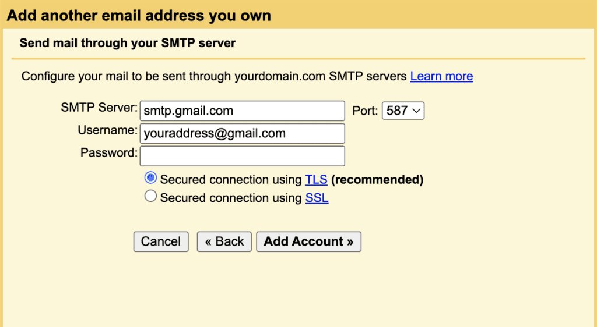This screenshot has width=597, height=327.
Task: Click into the empty Password field
Action: coord(242,156)
